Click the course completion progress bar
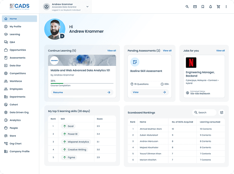 tap(82, 83)
